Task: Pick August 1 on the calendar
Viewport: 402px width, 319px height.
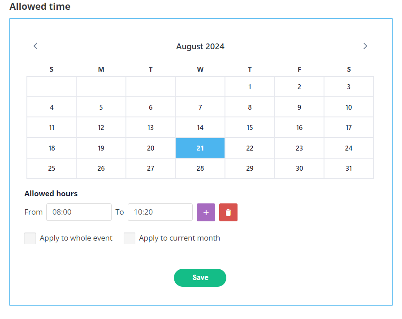Action: tap(250, 87)
